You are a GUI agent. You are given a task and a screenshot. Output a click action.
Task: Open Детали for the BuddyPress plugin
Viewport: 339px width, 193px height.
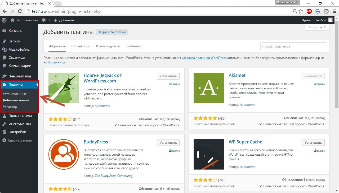coord(174,151)
